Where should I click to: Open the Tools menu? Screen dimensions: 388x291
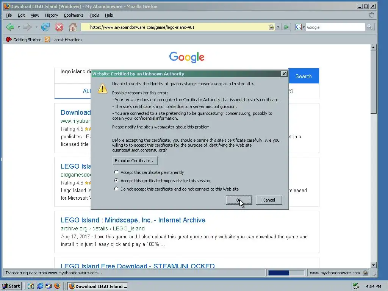pyautogui.click(x=94, y=15)
